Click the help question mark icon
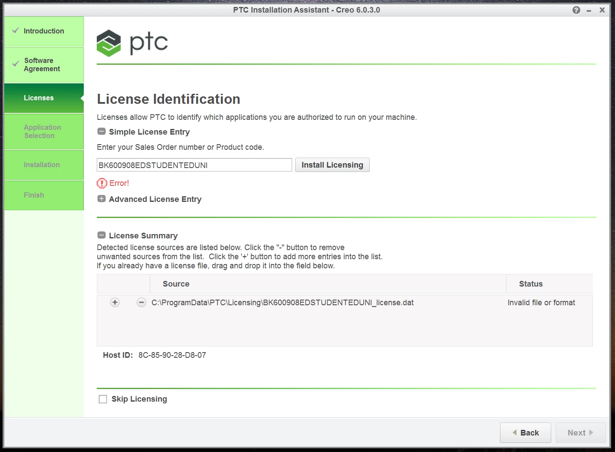The width and height of the screenshot is (615, 452). pos(576,10)
